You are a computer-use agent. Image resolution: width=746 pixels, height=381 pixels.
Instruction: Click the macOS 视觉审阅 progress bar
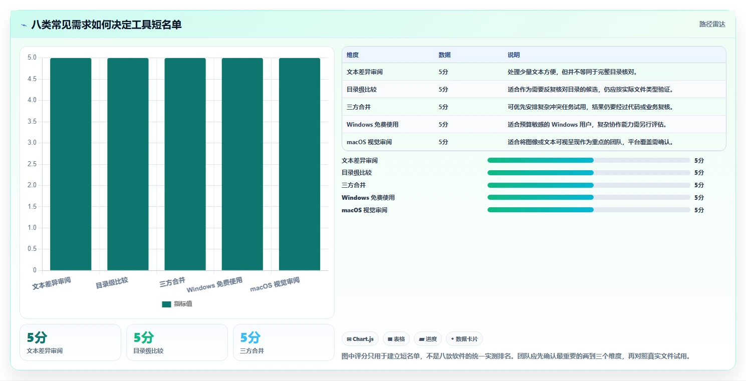pos(589,210)
